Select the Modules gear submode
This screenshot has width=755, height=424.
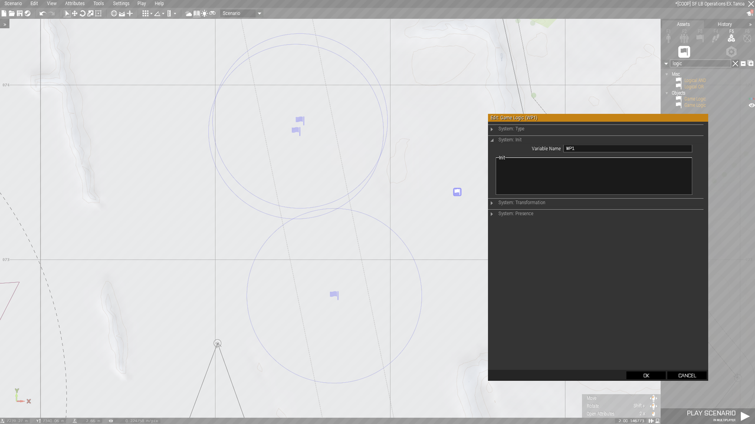point(731,52)
